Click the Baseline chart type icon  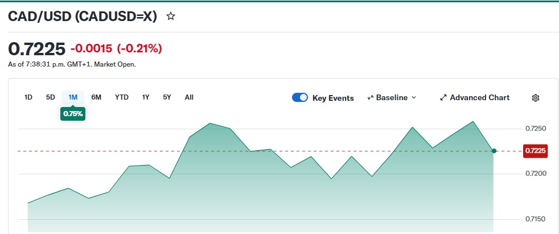[370, 97]
